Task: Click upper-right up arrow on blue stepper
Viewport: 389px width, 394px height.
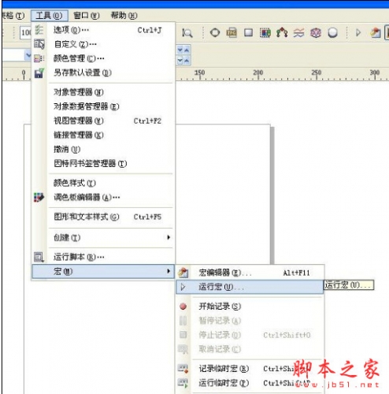Action: click(187, 50)
